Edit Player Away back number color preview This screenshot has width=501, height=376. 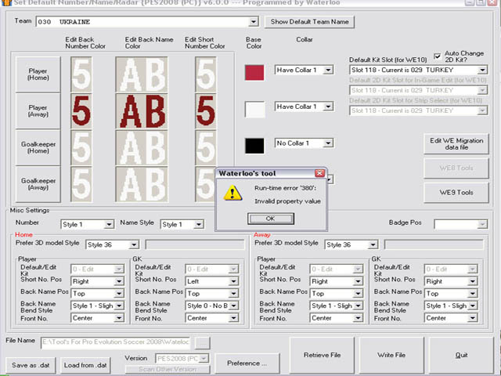[x=81, y=111]
